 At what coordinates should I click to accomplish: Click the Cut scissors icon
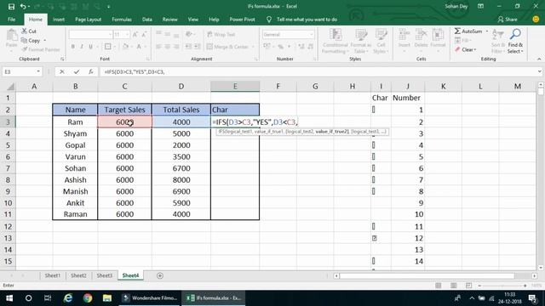25,31
